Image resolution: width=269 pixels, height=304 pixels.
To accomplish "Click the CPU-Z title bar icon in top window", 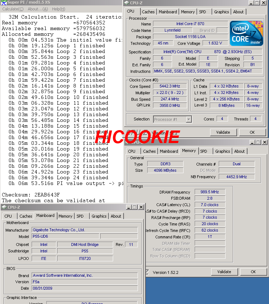I will point(127,3).
